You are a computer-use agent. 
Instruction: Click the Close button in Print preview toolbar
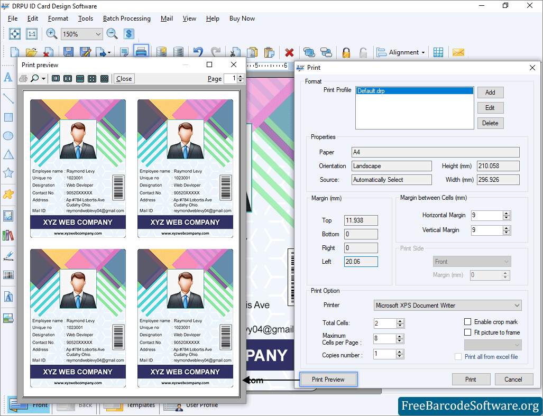coord(124,79)
